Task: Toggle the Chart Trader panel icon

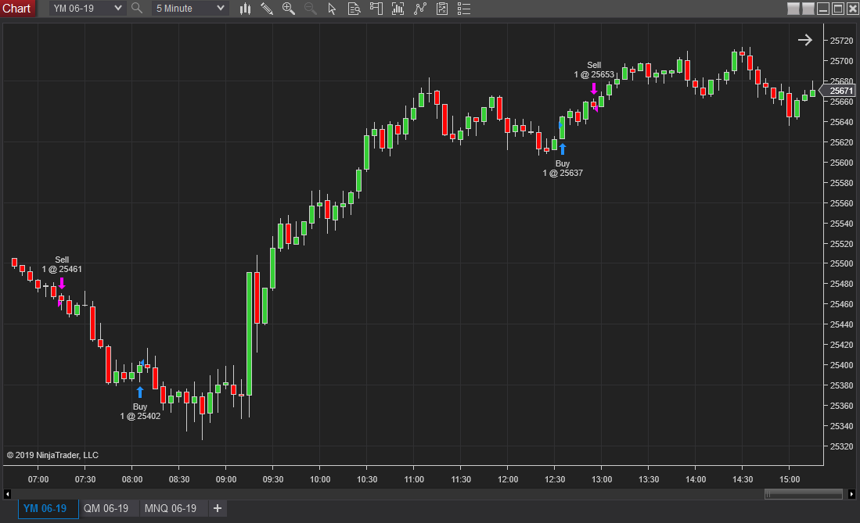Action: tap(376, 9)
